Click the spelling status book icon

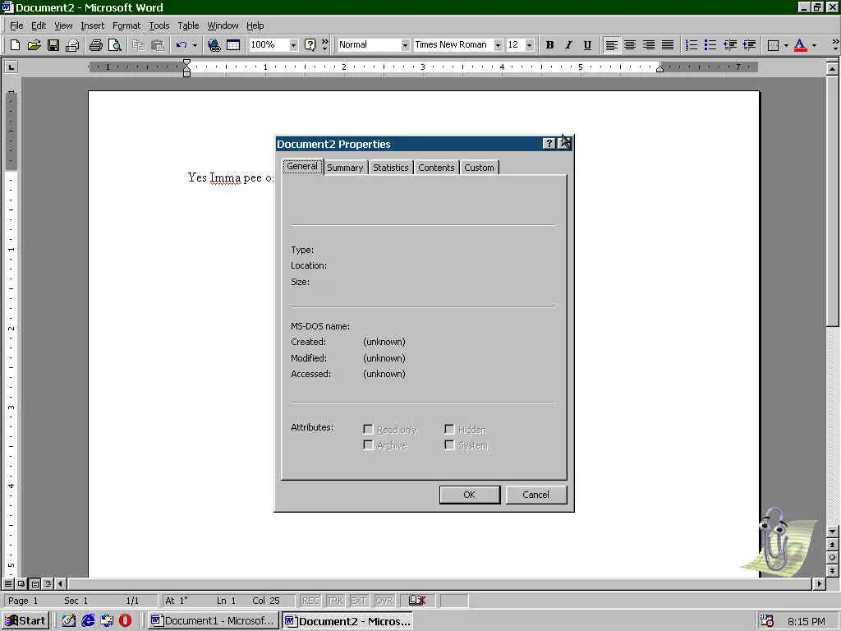pyautogui.click(x=417, y=601)
